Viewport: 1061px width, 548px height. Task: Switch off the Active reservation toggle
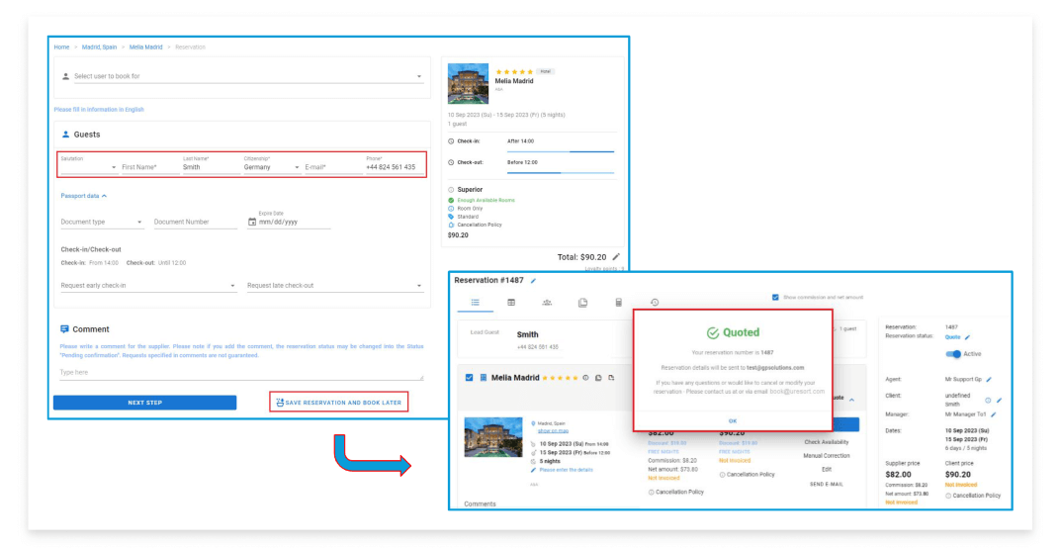click(x=953, y=354)
